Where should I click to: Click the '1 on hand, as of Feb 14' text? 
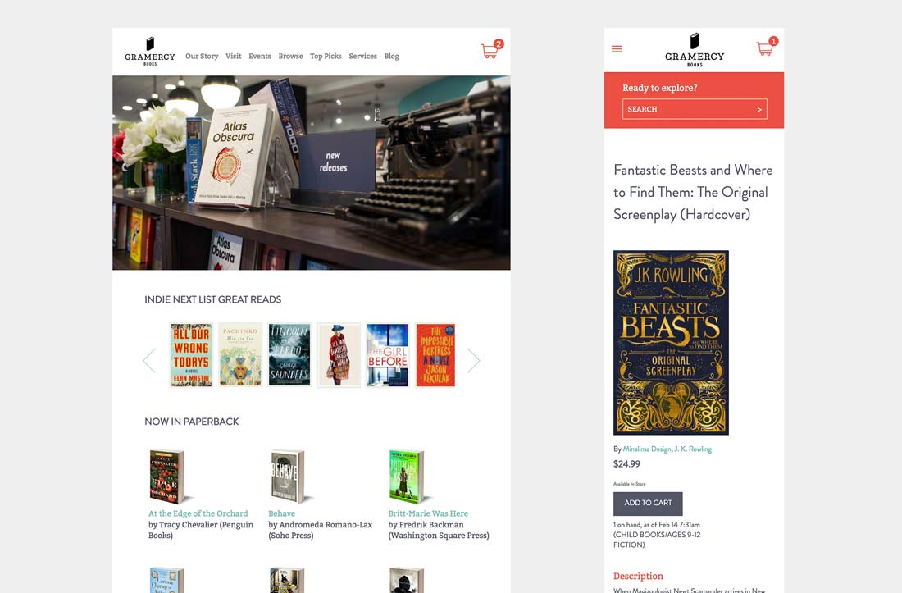click(x=656, y=525)
